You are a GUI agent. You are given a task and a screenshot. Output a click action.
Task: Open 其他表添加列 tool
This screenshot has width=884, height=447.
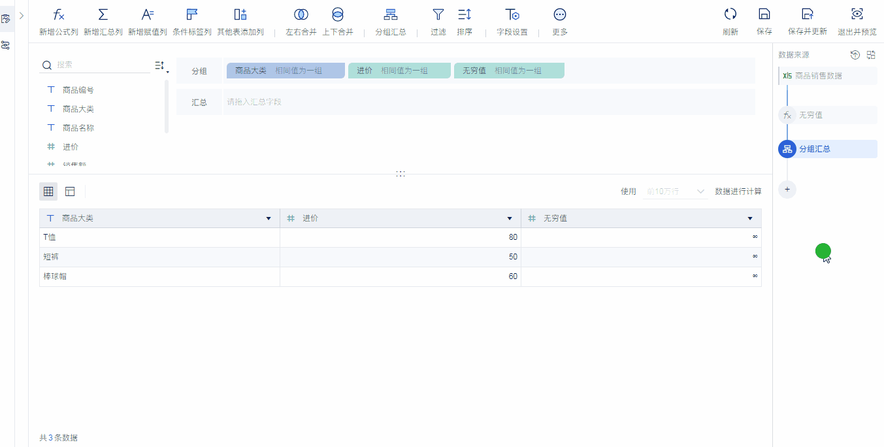click(x=240, y=22)
